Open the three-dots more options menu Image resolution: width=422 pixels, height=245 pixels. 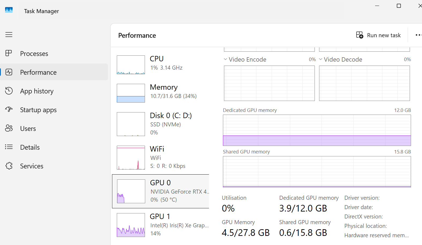click(418, 35)
